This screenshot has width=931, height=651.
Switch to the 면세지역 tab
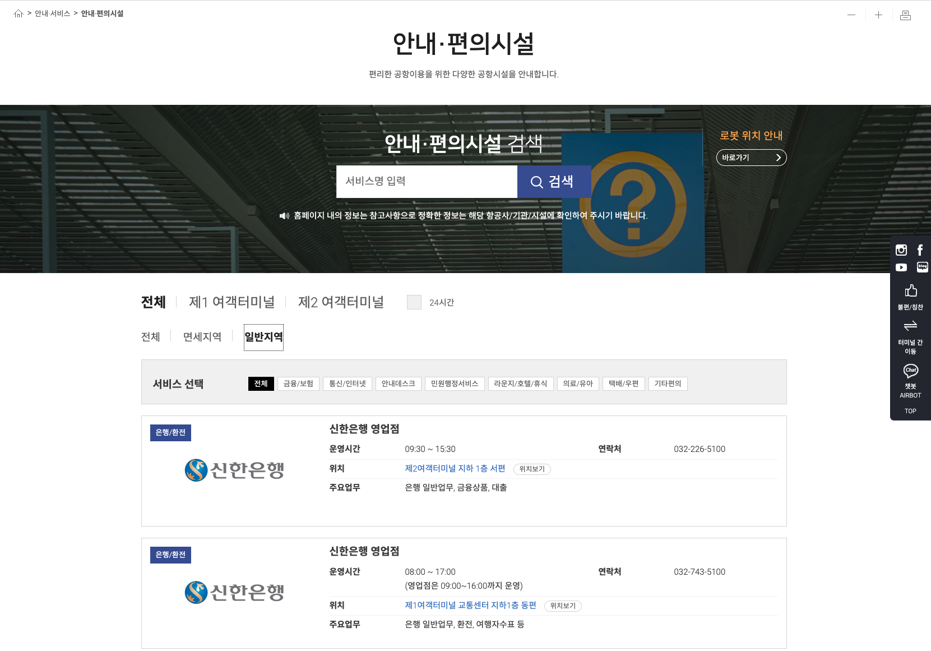pyautogui.click(x=202, y=336)
